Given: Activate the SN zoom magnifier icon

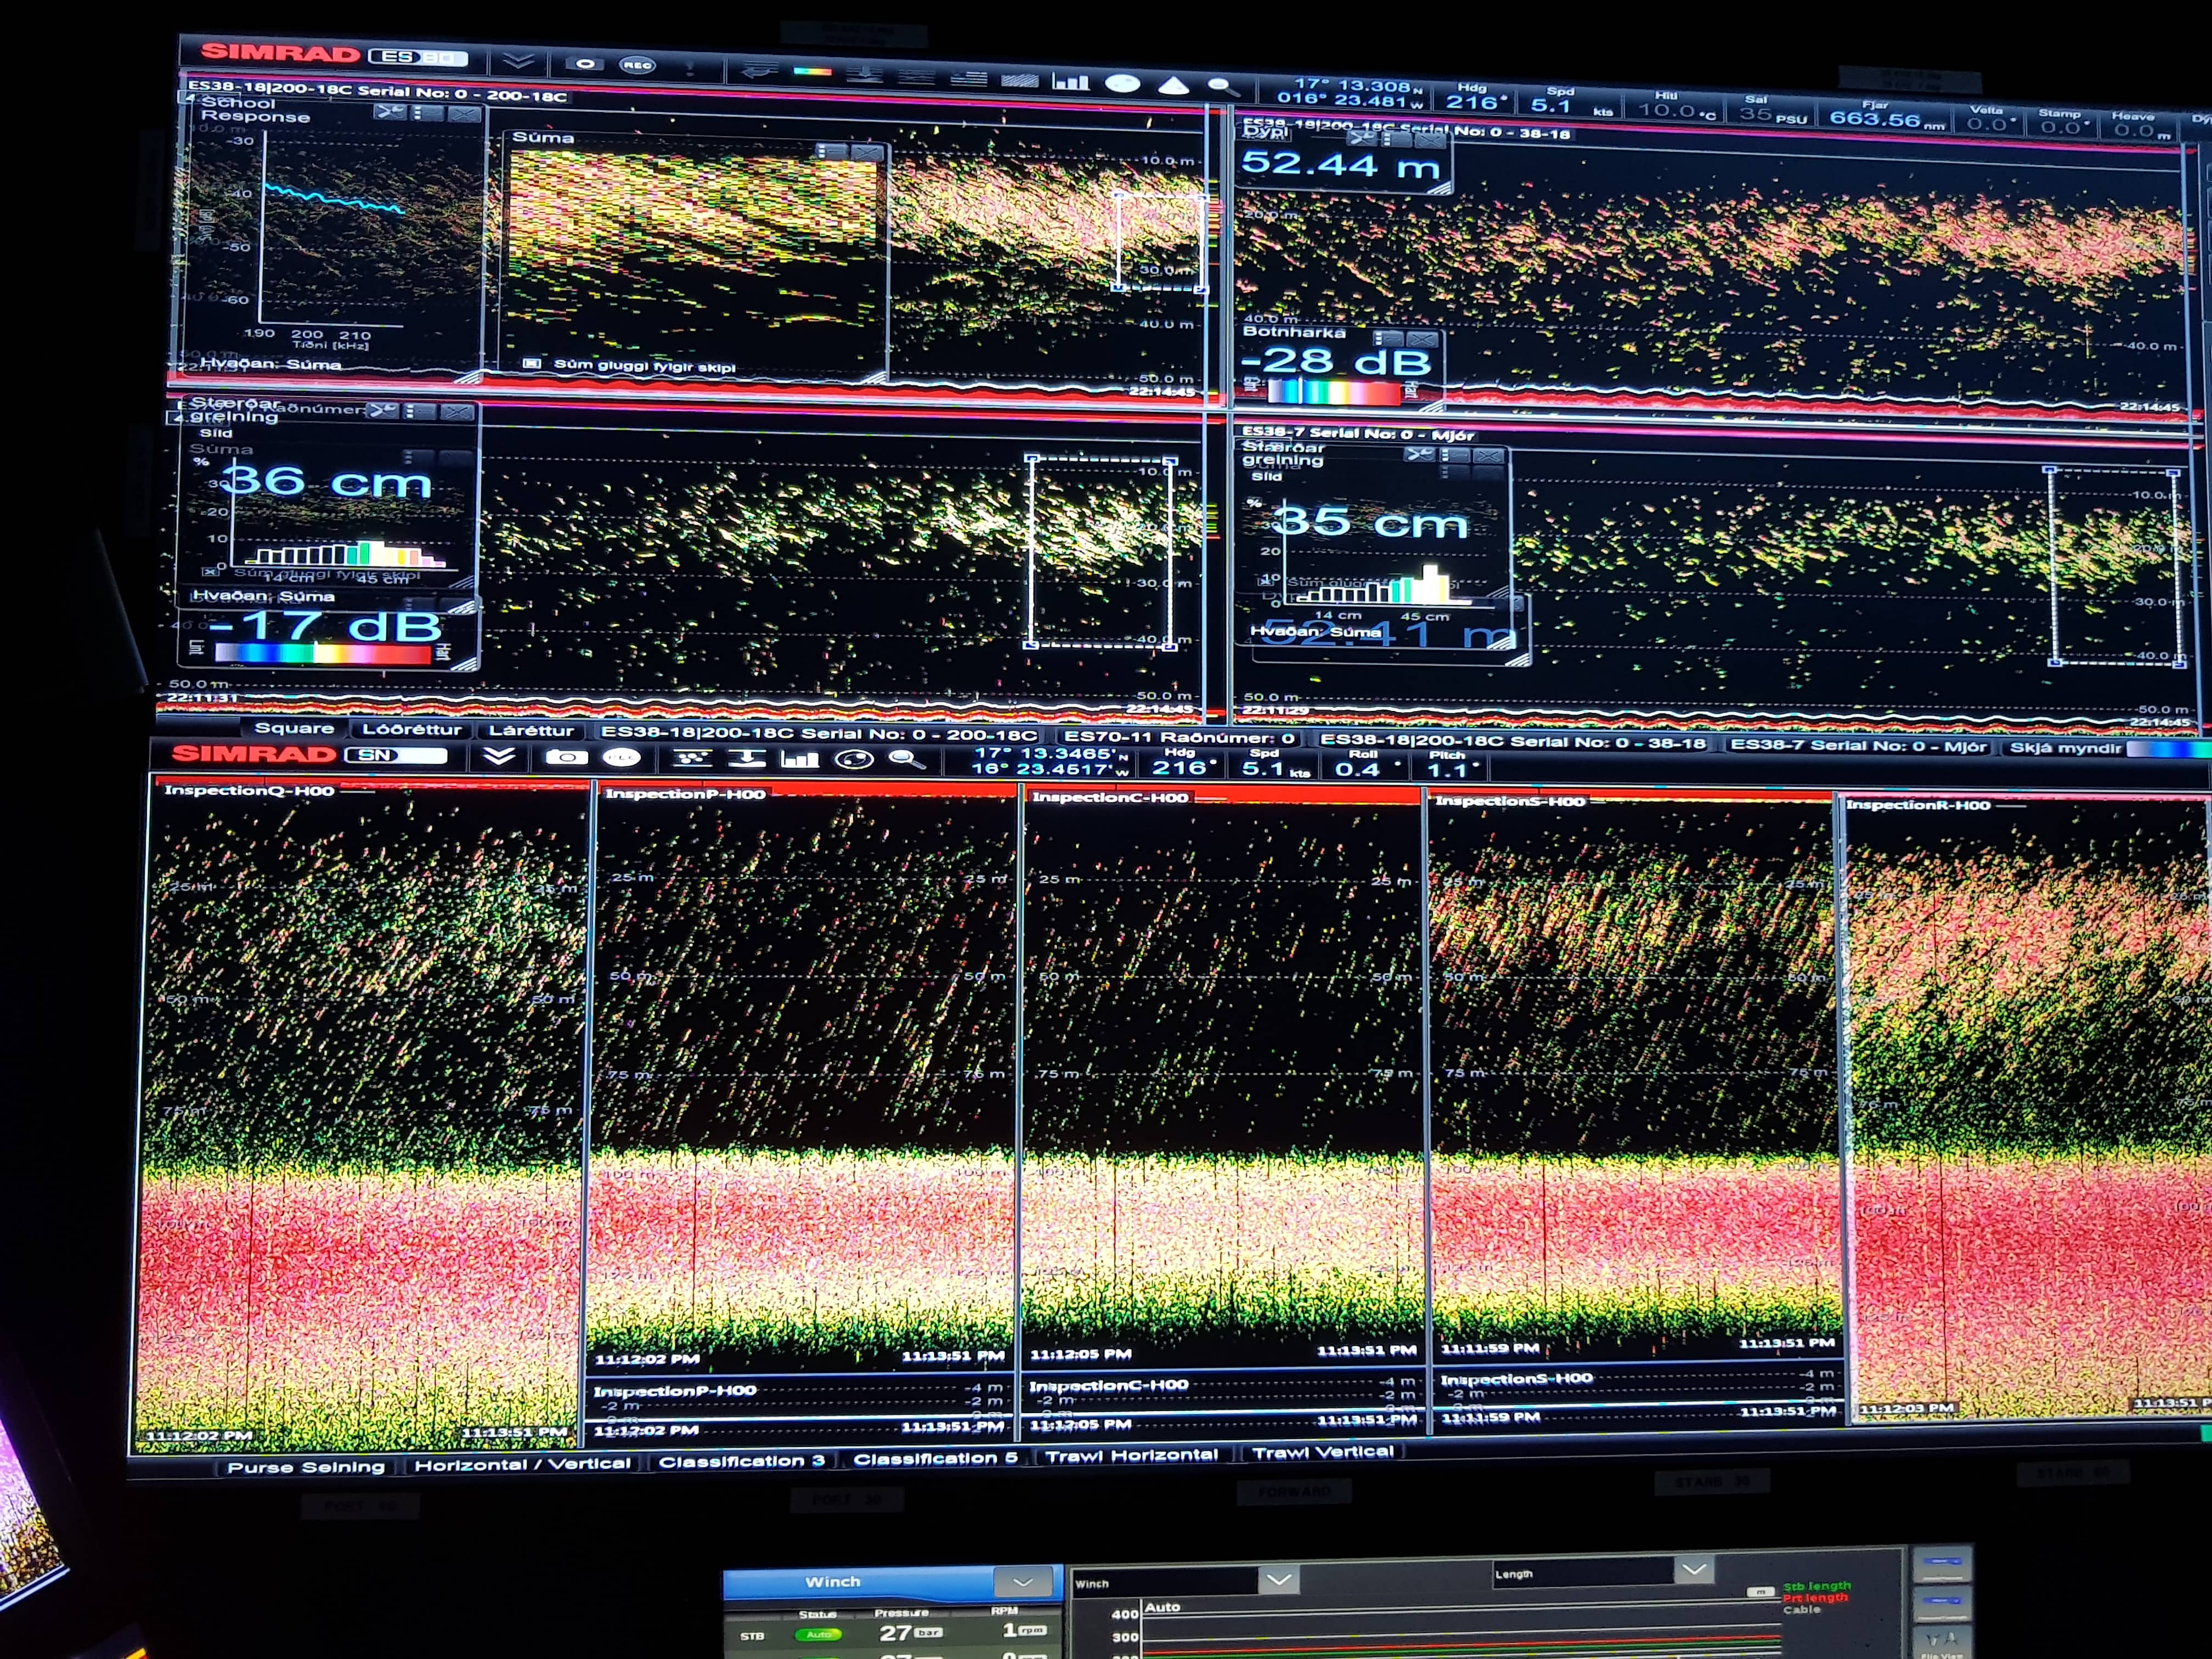Looking at the screenshot, I should coord(906,760).
